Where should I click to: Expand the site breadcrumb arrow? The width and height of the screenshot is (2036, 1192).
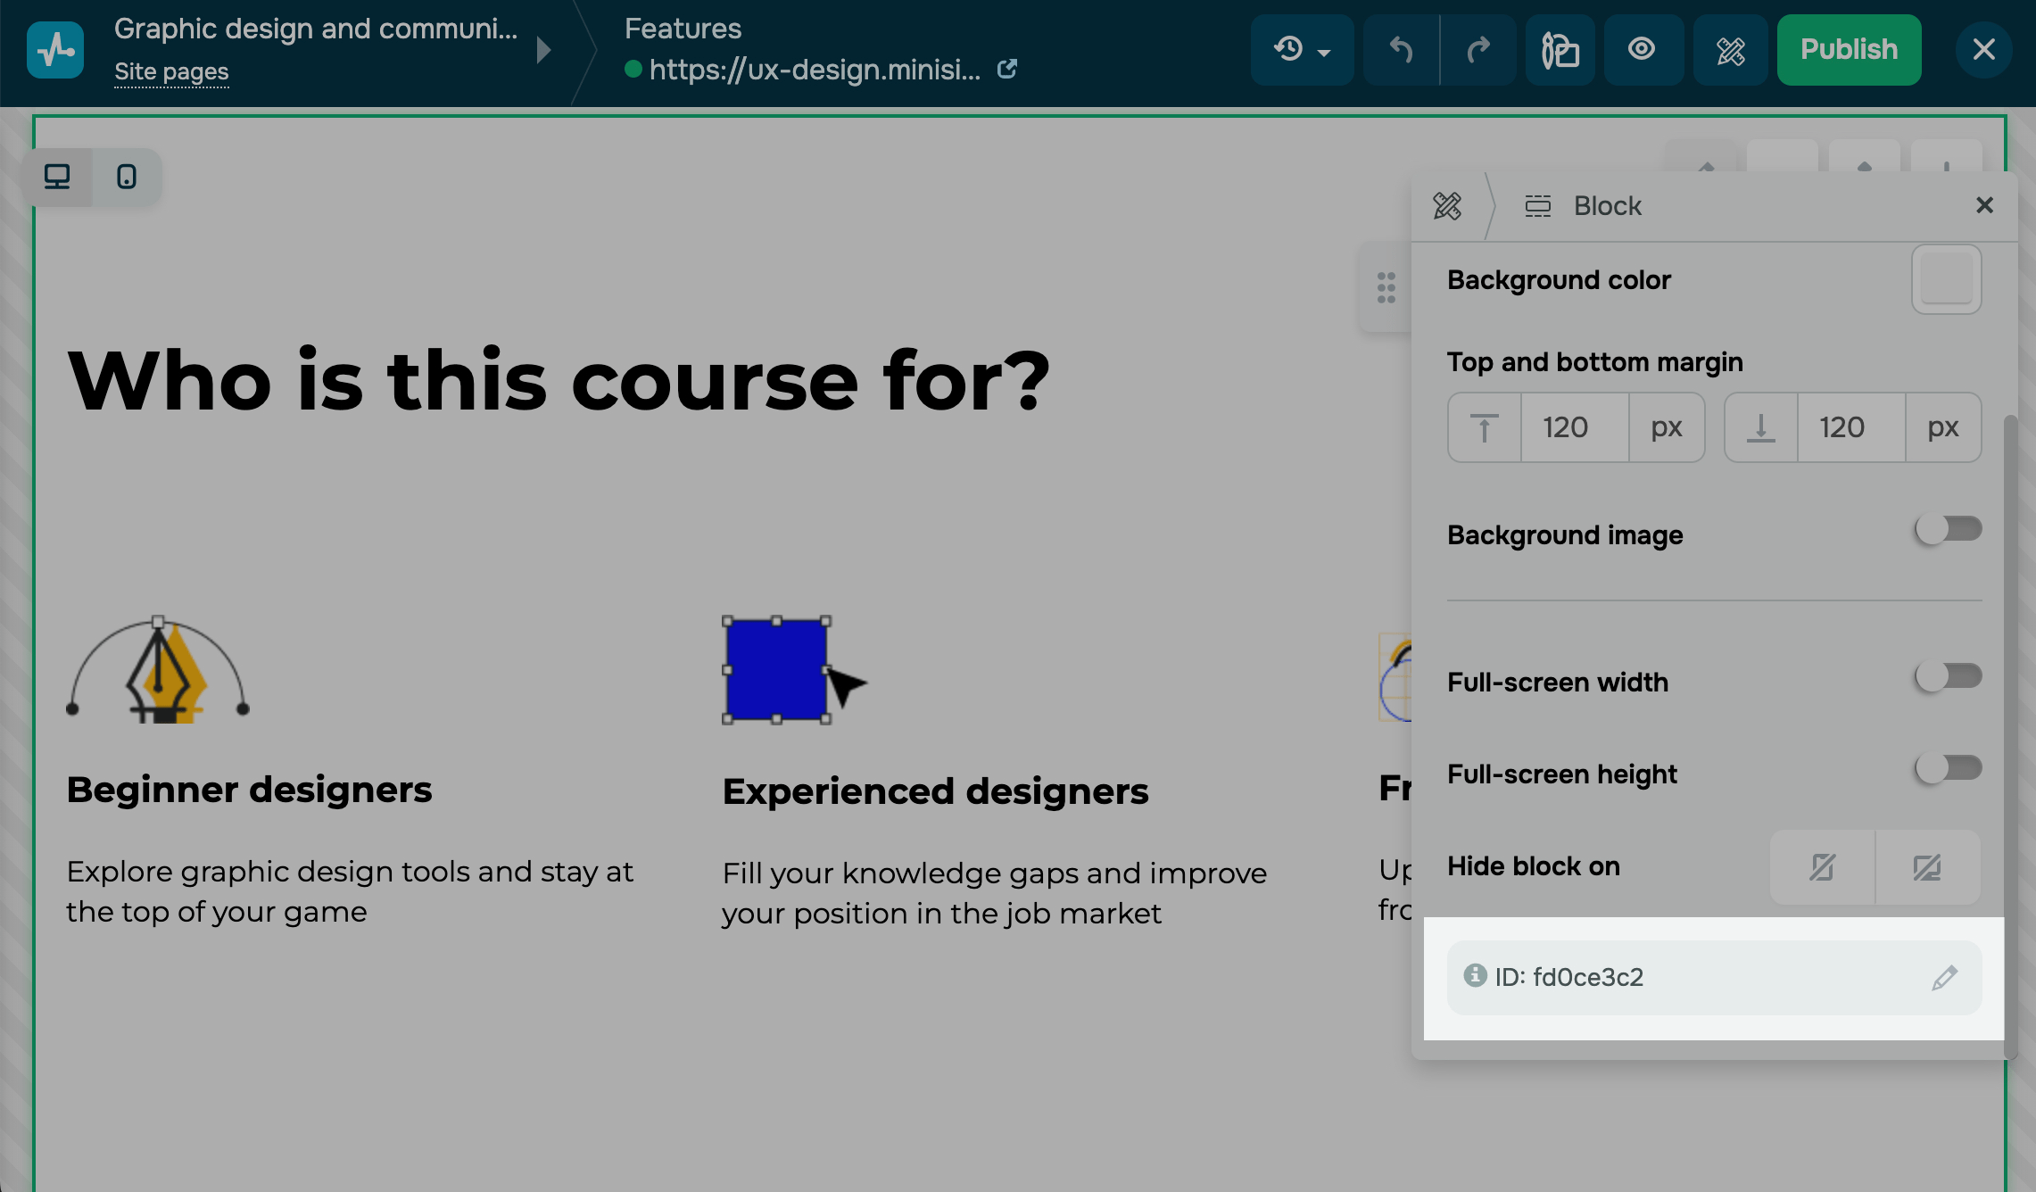tap(543, 50)
